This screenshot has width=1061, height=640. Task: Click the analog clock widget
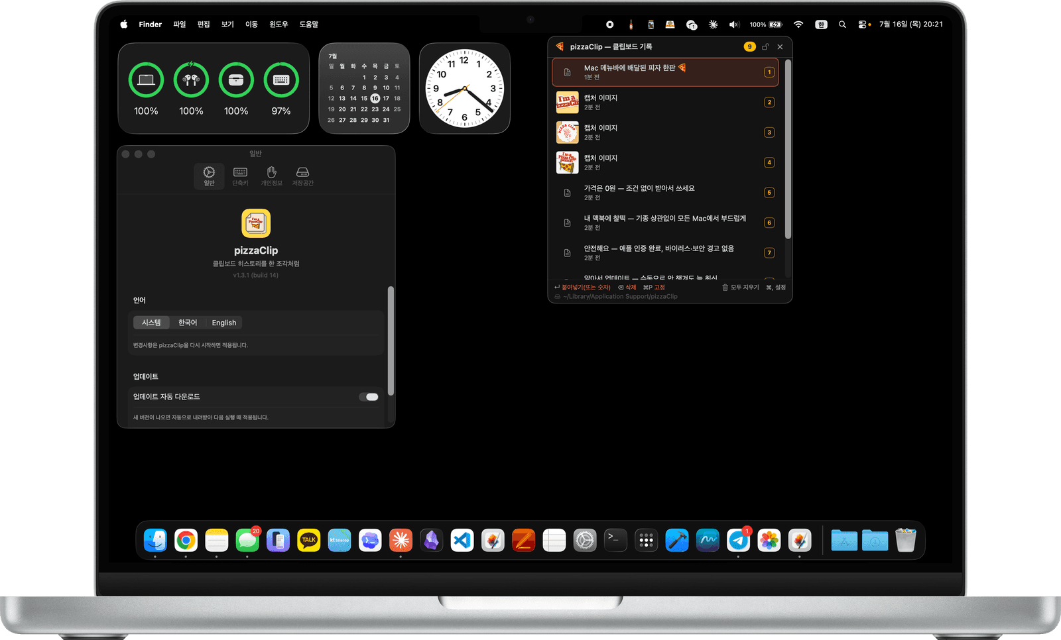[464, 88]
